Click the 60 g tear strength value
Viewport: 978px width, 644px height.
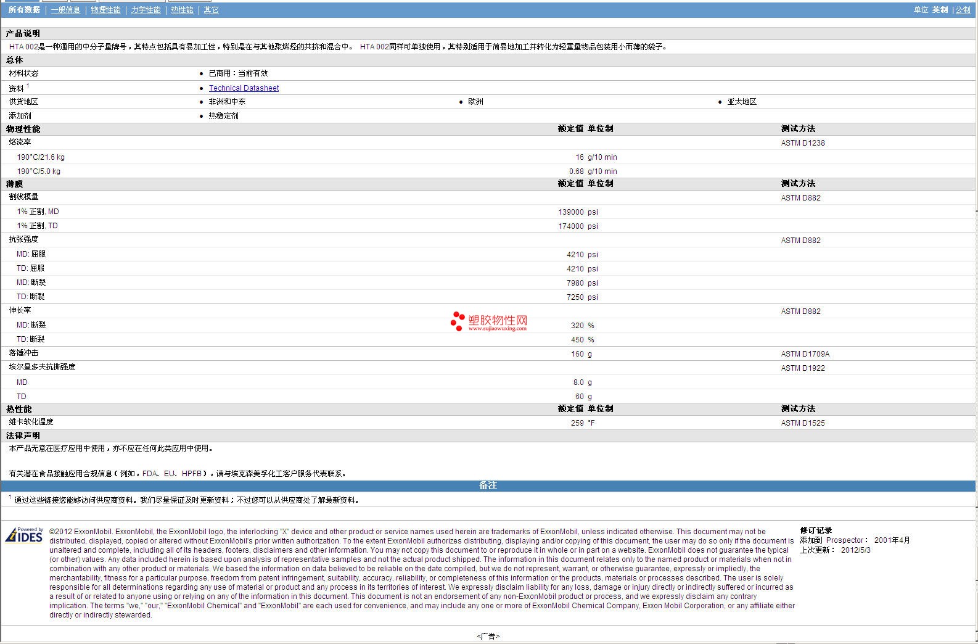tap(583, 397)
